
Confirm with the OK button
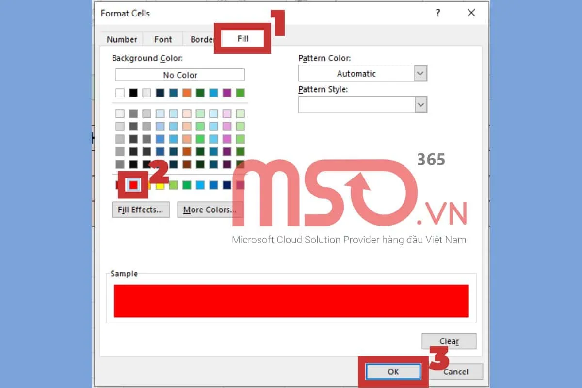(x=393, y=372)
